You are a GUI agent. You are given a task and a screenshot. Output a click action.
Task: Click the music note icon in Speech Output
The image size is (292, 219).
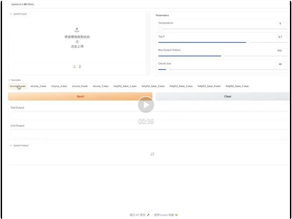pos(152,154)
